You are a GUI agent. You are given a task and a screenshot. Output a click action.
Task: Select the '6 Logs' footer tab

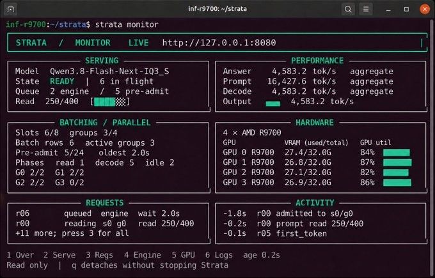pyautogui.click(x=219, y=255)
